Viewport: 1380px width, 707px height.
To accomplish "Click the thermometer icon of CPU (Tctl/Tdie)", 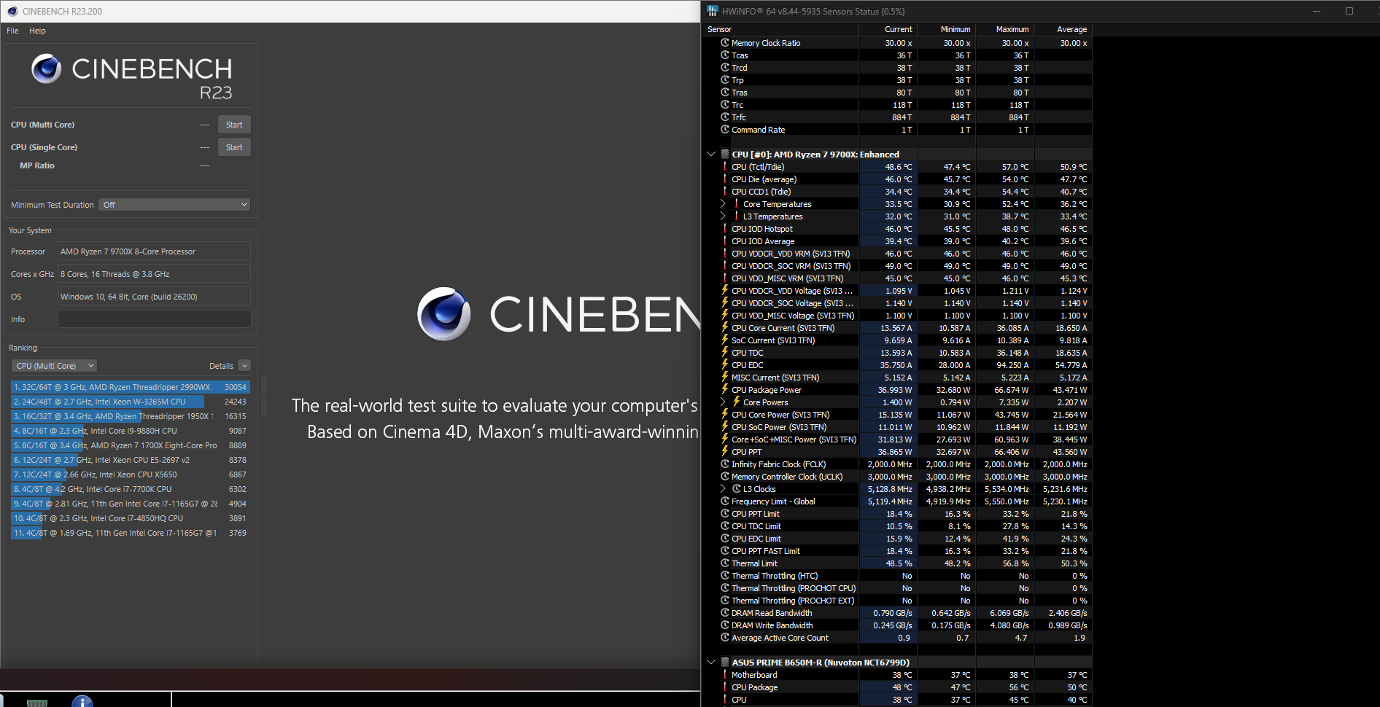I will click(x=725, y=166).
